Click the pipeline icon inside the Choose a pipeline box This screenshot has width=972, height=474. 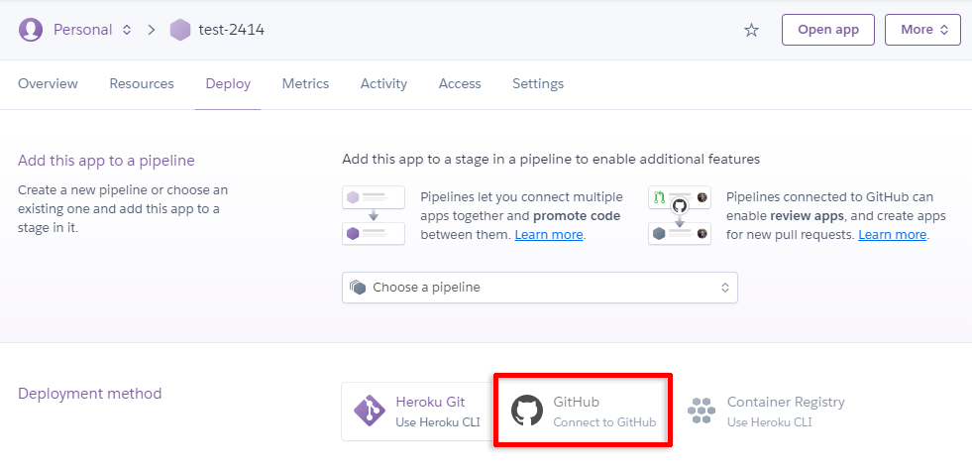(x=359, y=288)
